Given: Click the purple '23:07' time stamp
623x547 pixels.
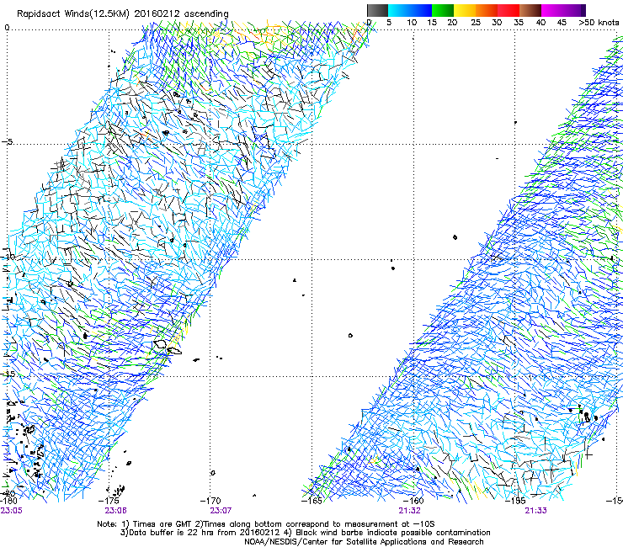Looking at the screenshot, I should coord(221,511).
